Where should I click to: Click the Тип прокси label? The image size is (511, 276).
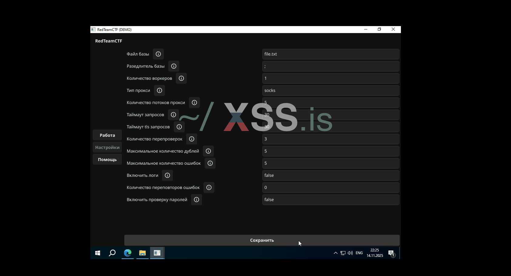[x=138, y=90]
